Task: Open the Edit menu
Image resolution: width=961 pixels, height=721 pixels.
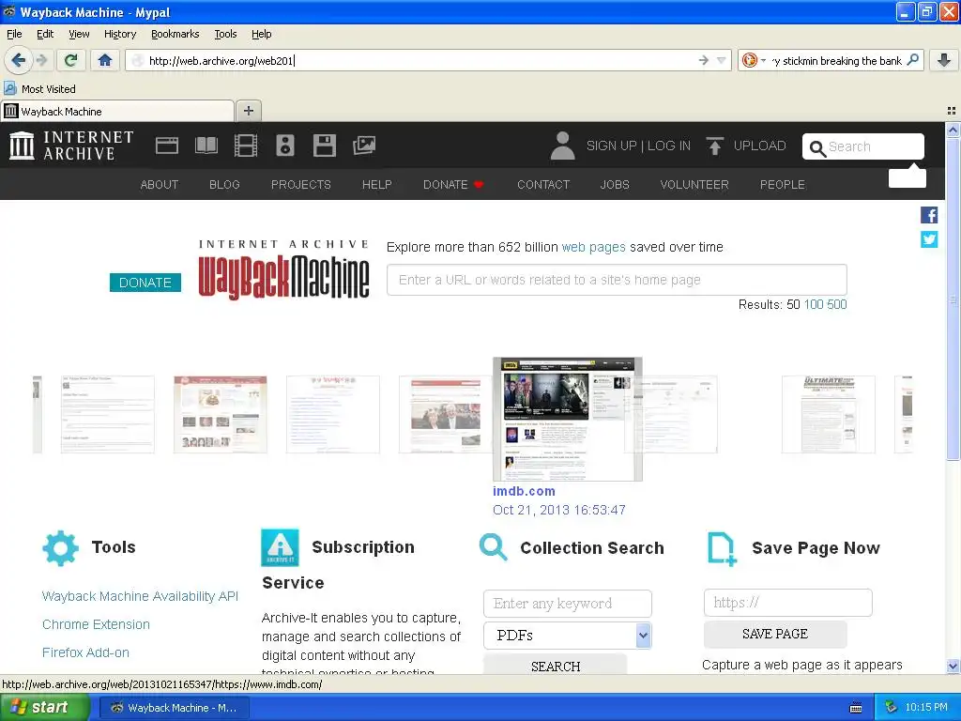Action: tap(45, 34)
